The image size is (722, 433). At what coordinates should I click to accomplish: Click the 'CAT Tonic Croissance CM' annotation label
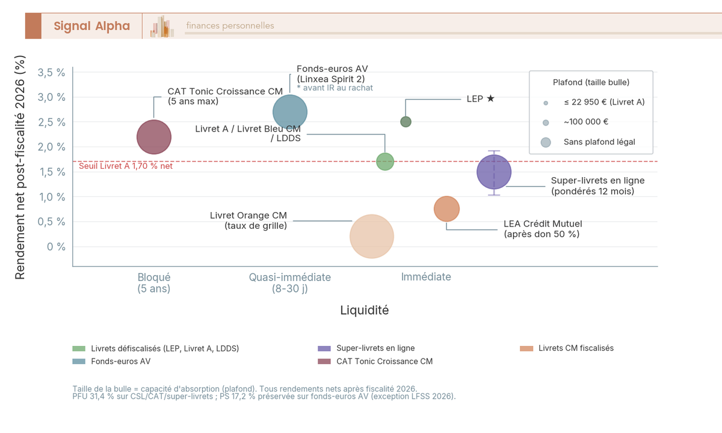(x=225, y=96)
